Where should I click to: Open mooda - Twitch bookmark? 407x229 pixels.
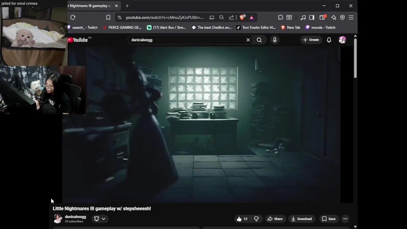[x=320, y=27]
